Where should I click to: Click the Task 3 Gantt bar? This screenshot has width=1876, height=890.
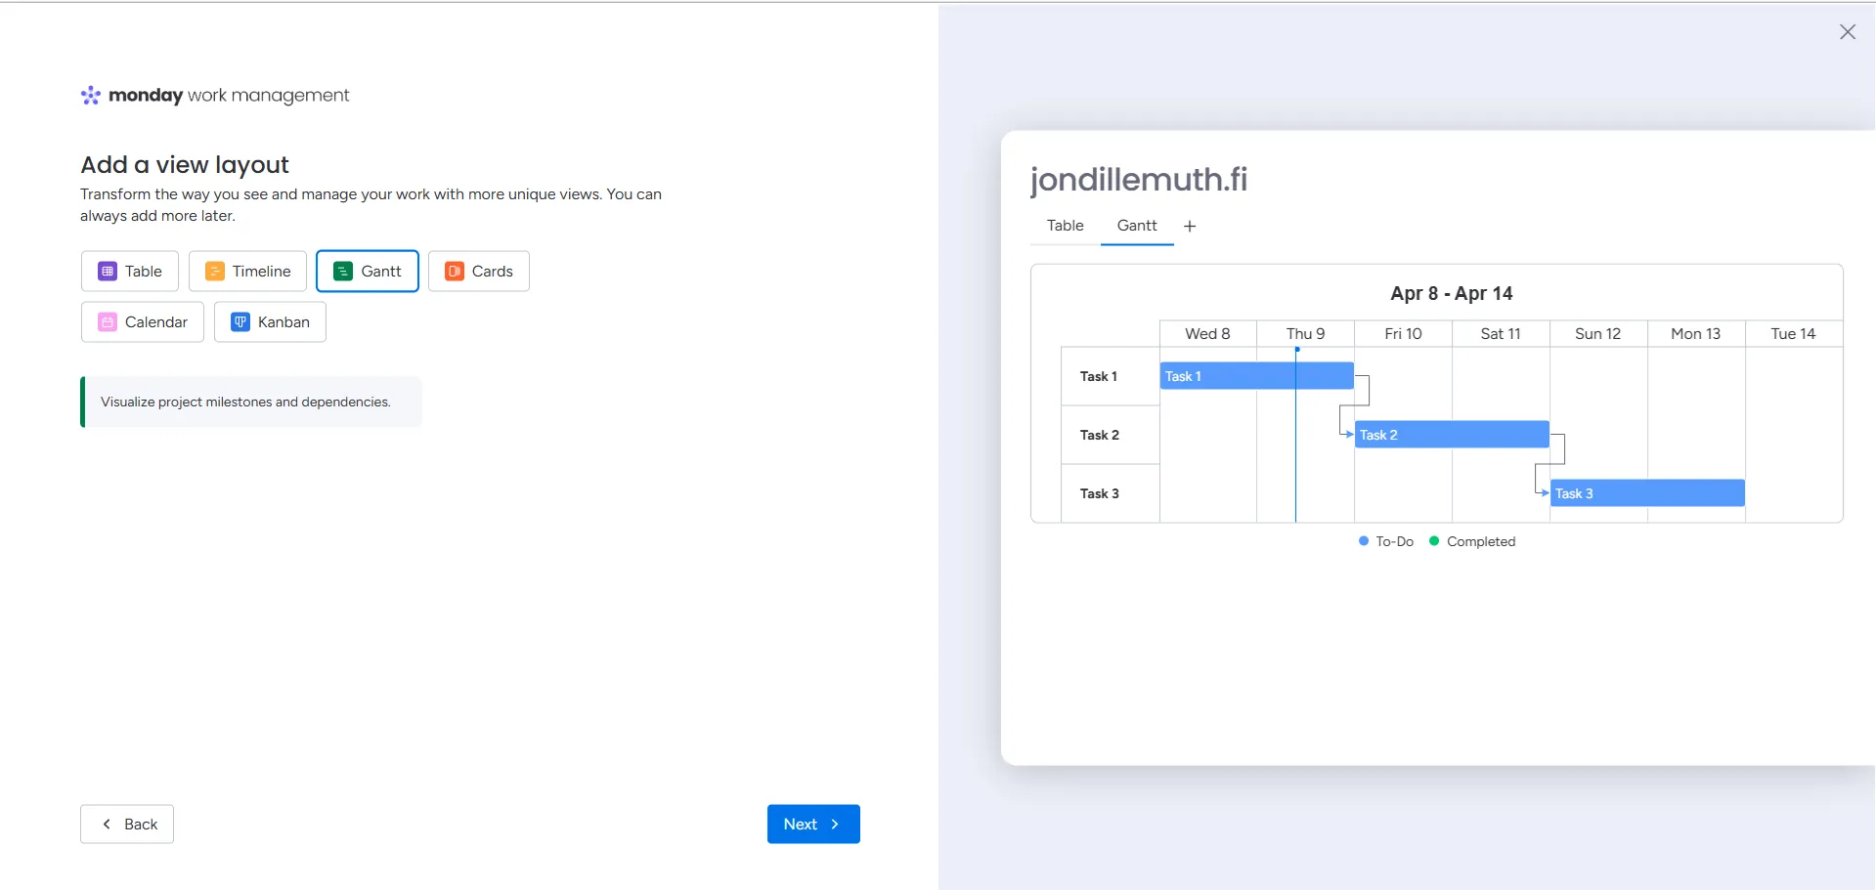click(1647, 493)
